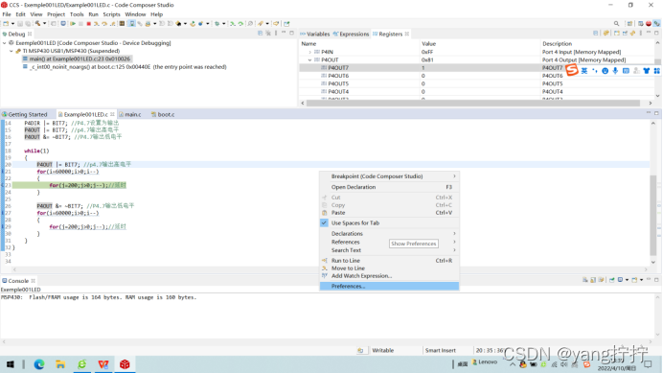Collapse all registers icon in Registers view
The image size is (663, 373).
pyautogui.click(x=595, y=33)
